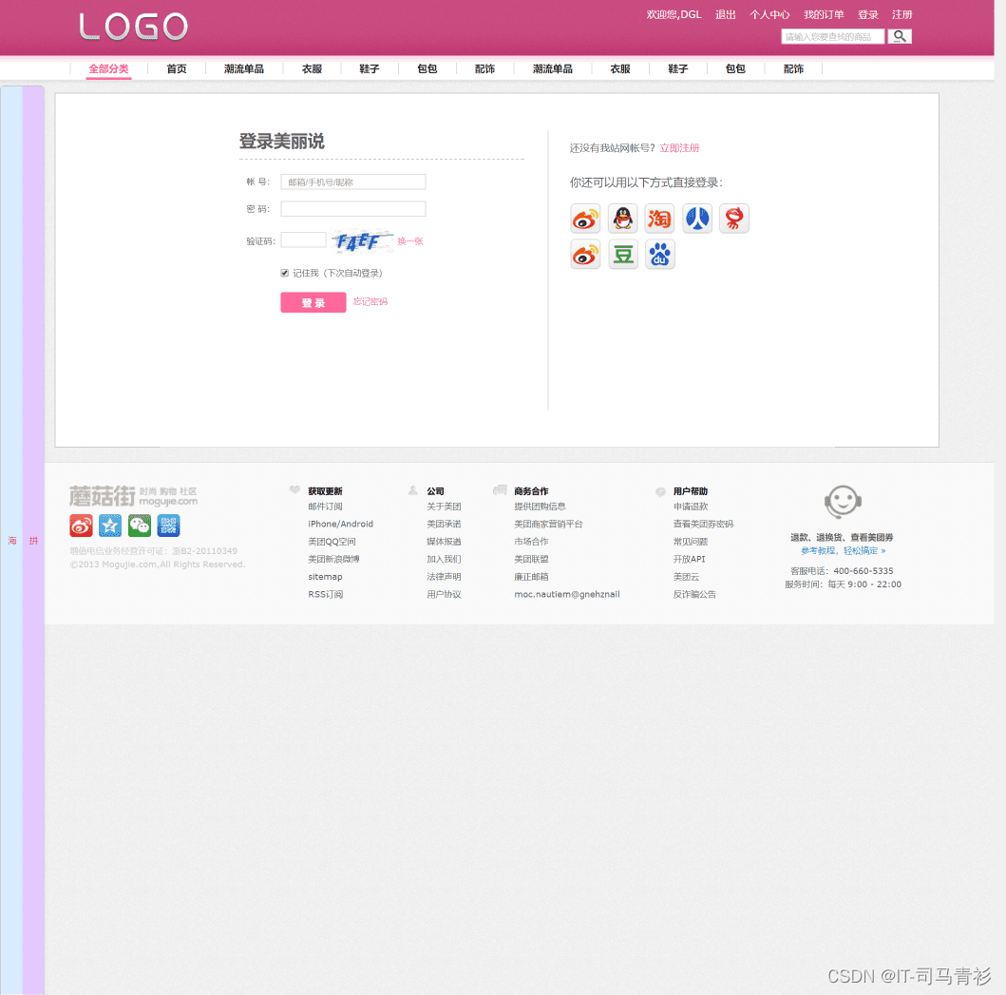Viewport: 1006px width, 995px height.
Task: Click the magnifier search icon
Action: (899, 36)
